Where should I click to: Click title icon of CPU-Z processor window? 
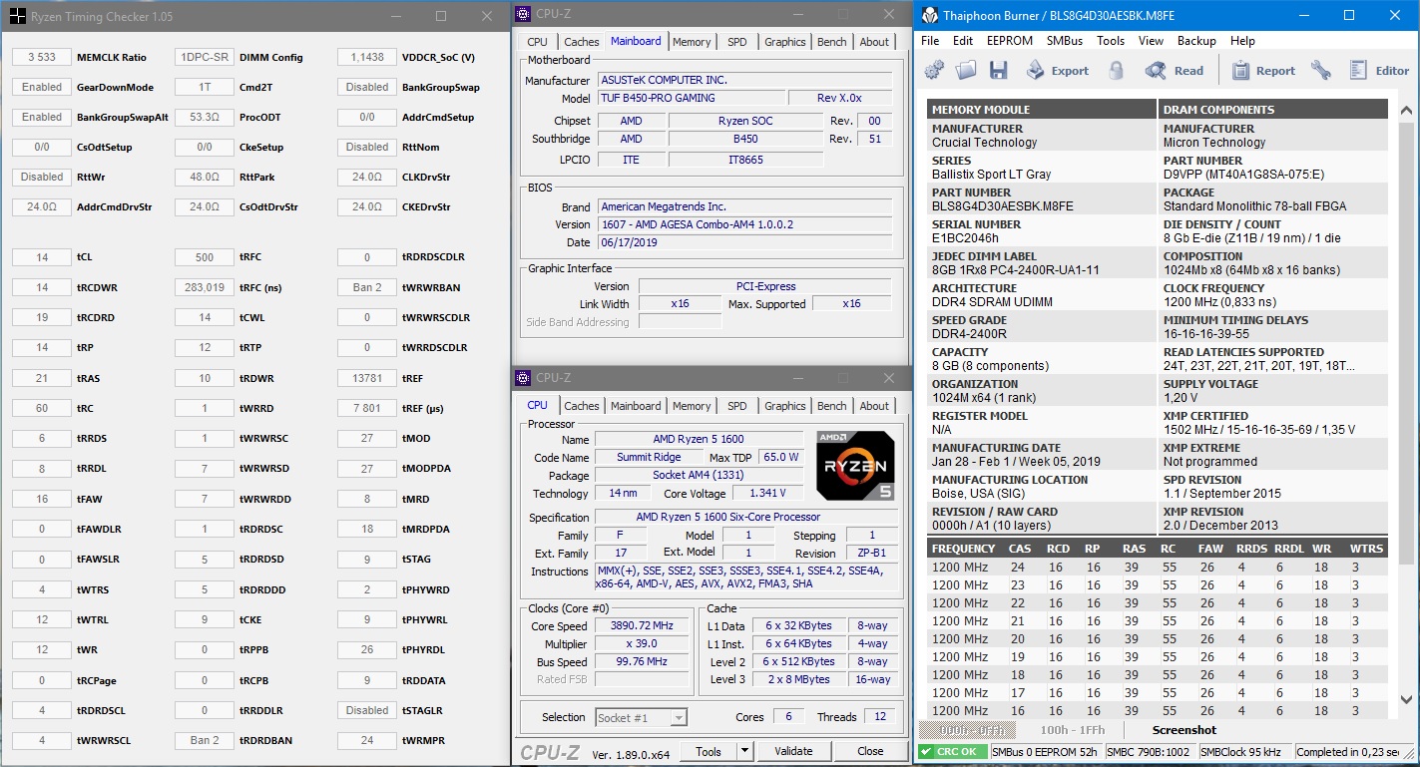(522, 378)
